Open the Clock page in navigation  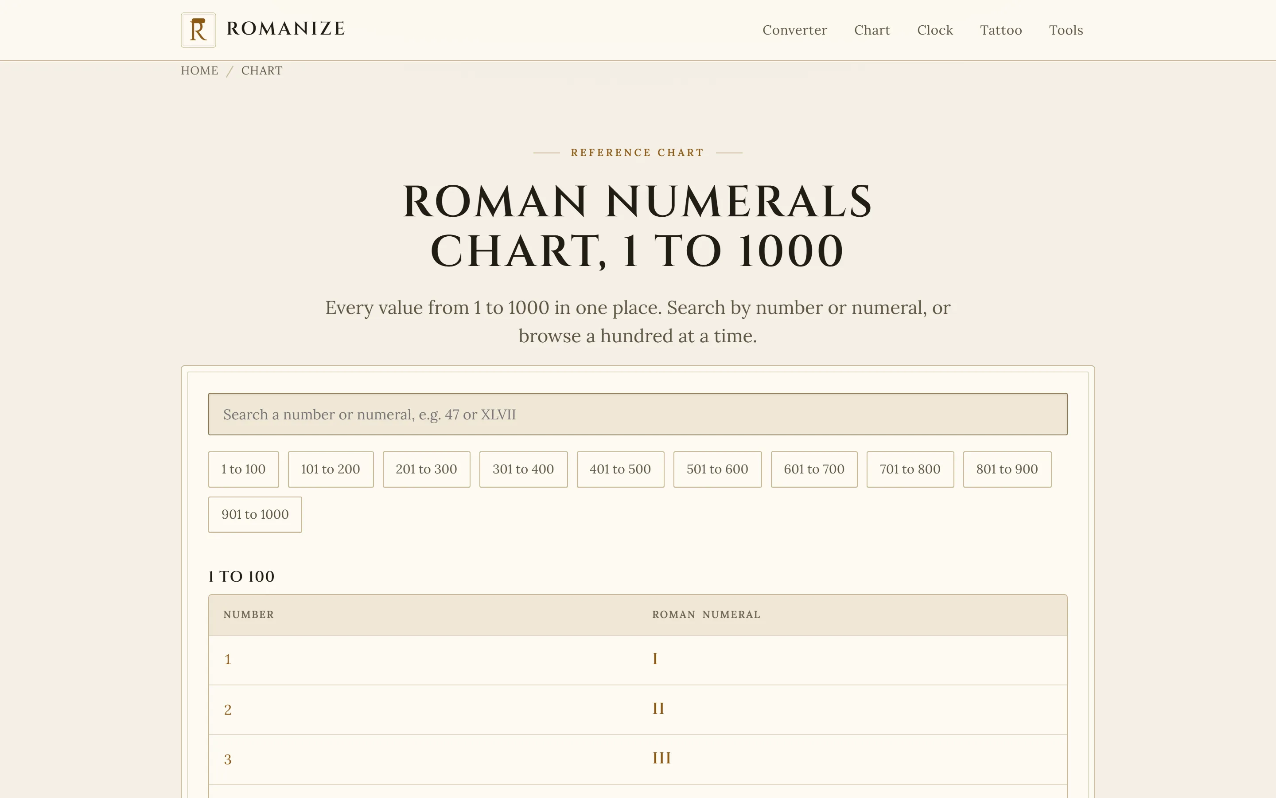click(935, 30)
